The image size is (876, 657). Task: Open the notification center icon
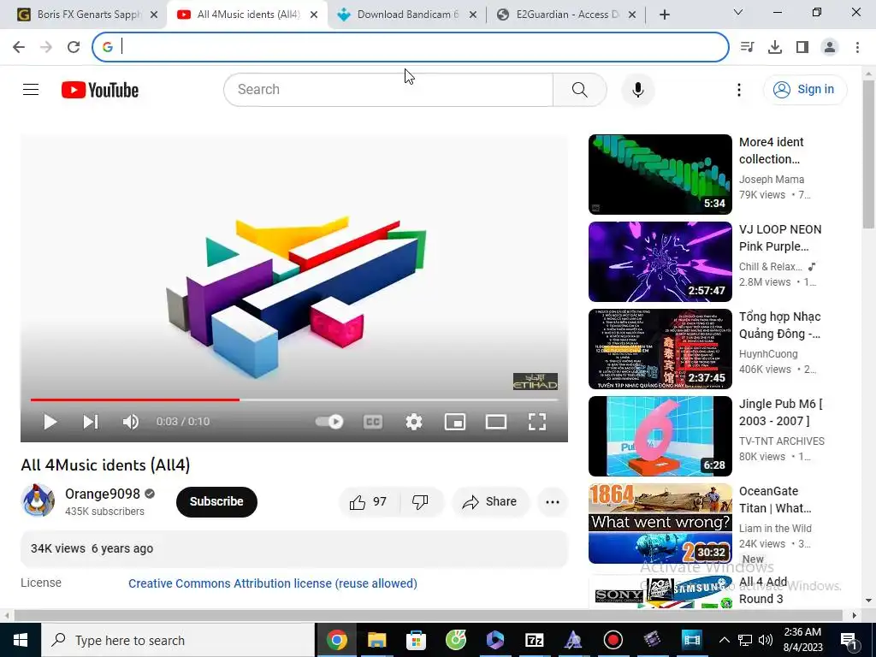pyautogui.click(x=848, y=640)
